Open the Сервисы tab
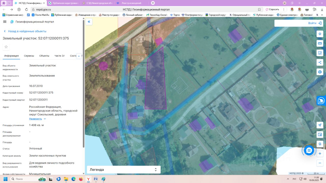Image resolution: width=326 pixels, height=183 pixels. click(x=29, y=56)
